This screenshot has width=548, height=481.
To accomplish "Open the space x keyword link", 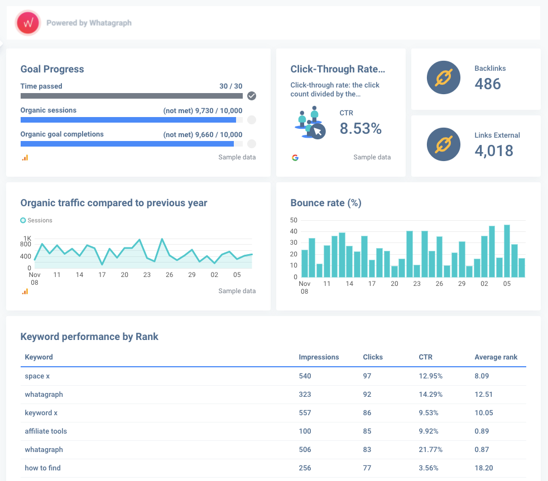I will point(37,376).
